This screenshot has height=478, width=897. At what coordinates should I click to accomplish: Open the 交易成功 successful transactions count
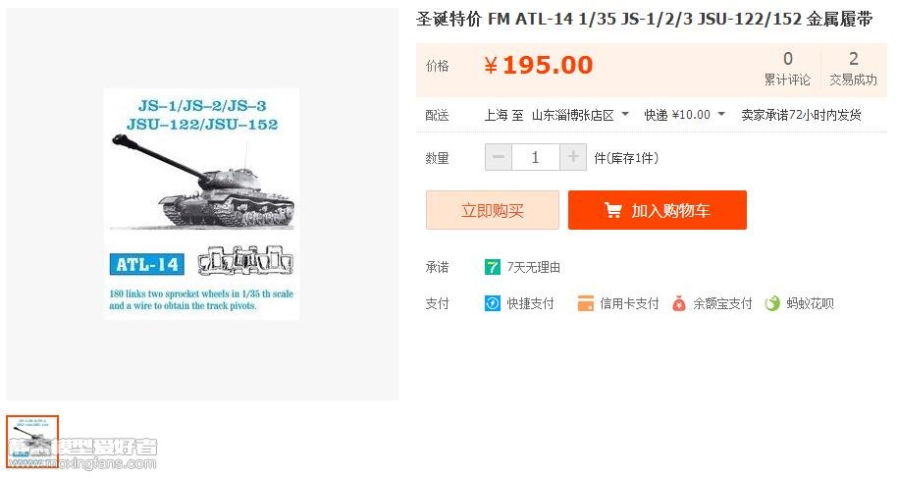pos(853,69)
